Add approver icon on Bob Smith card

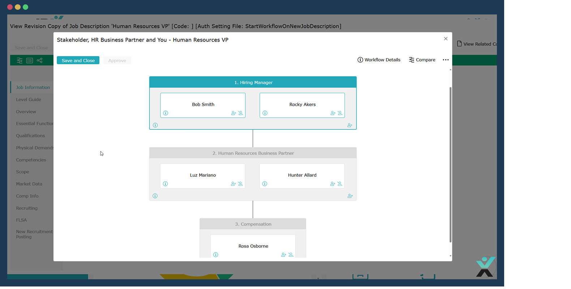[x=233, y=113]
